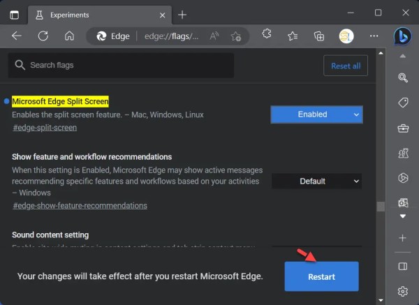Click the Microsoft Edge Split Screen heading
Screen dimensions: 419x305
(x=60, y=101)
